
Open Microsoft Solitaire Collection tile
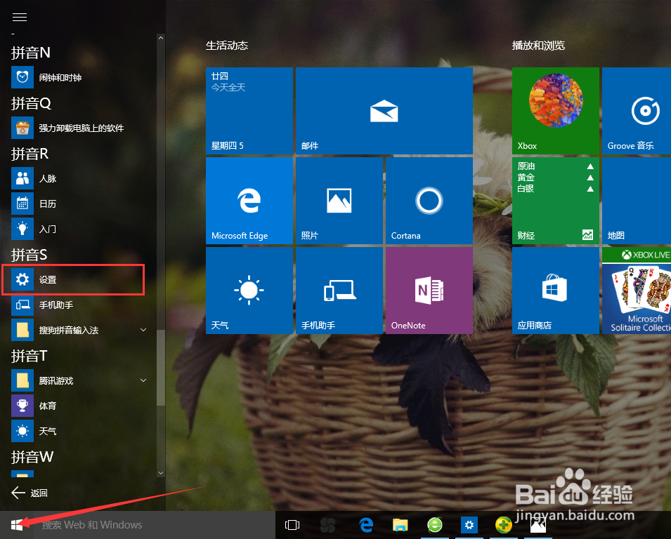[x=637, y=291]
